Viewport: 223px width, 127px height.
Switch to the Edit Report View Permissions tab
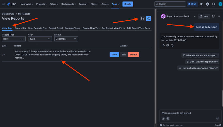click(x=139, y=28)
